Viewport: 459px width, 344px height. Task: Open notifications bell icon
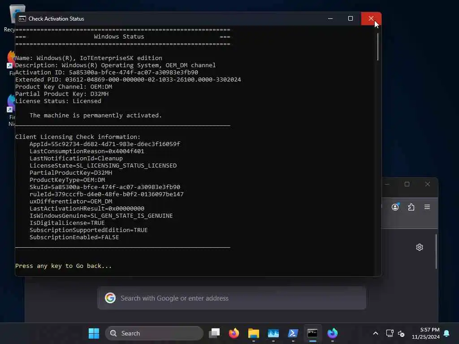[446, 333]
